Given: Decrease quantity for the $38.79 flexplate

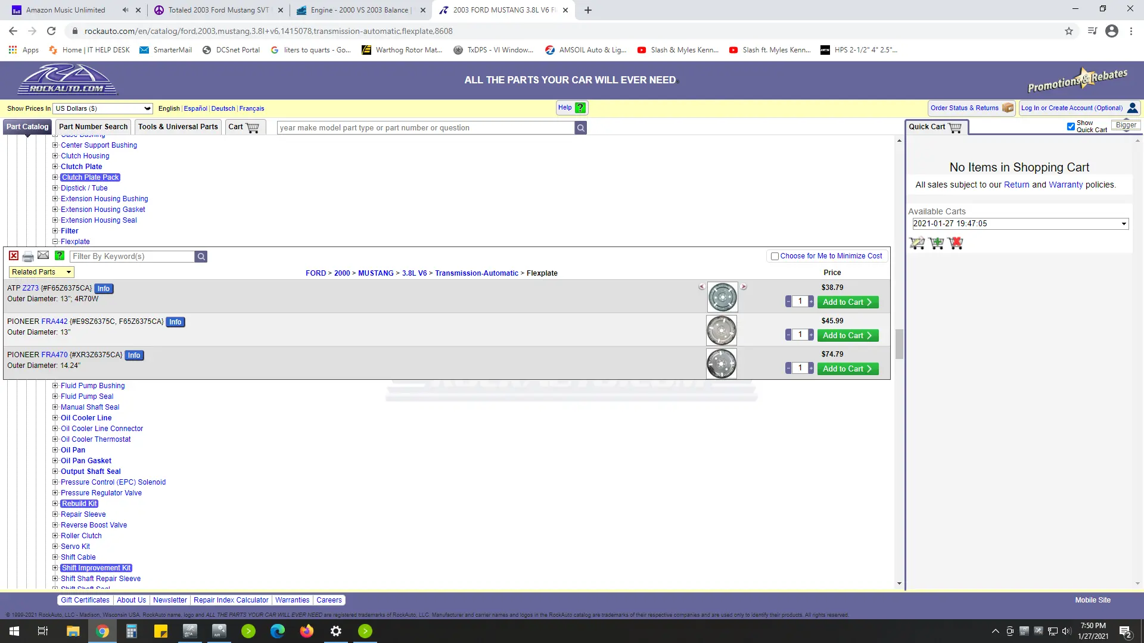Looking at the screenshot, I should click(788, 302).
